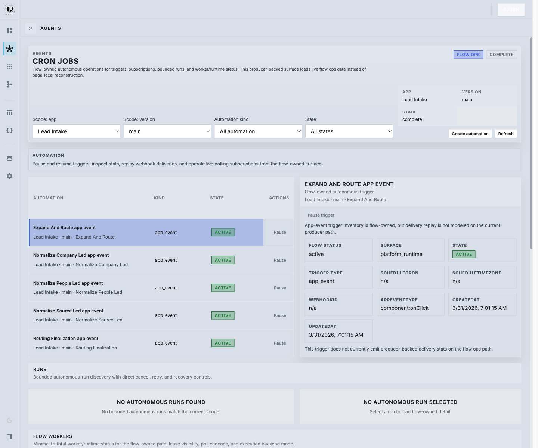Open the dashboard layout panel icon
538x448 pixels.
coord(9,30)
